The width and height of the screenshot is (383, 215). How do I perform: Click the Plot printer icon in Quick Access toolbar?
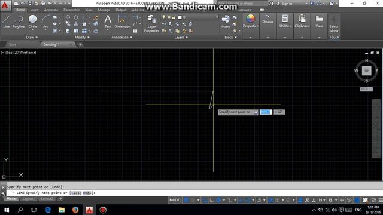click(43, 4)
